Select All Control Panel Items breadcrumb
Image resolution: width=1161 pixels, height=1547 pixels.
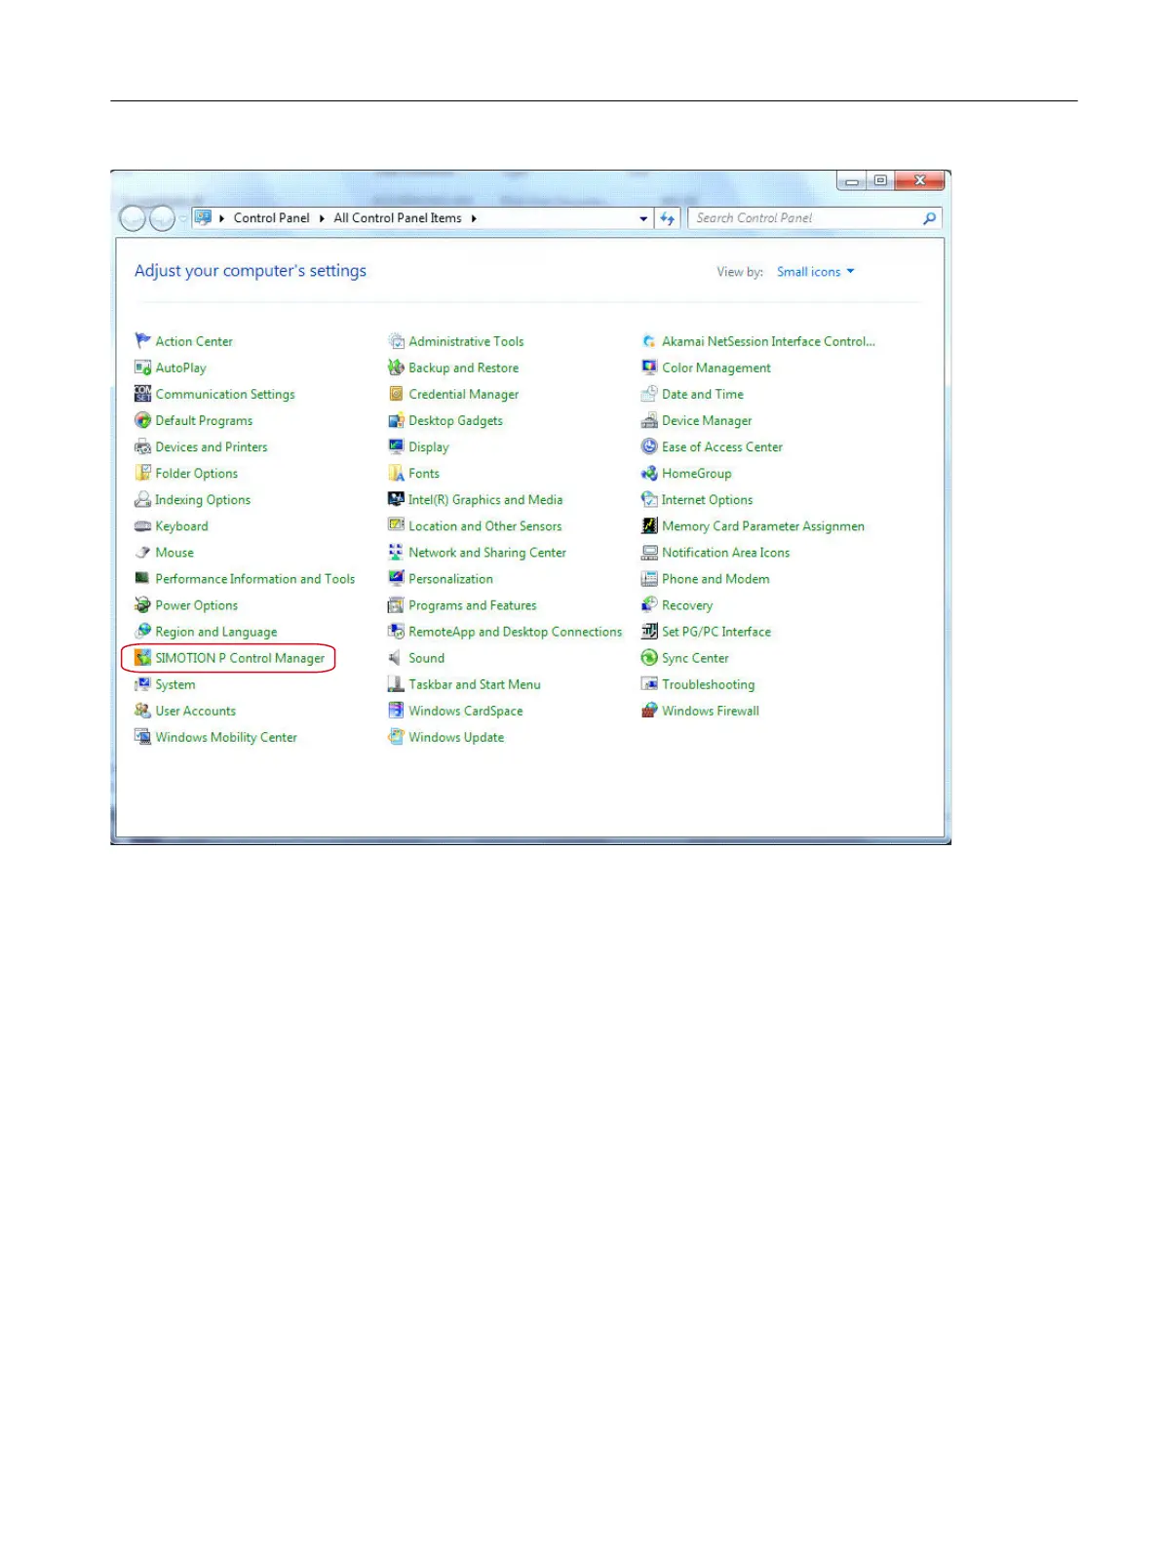[398, 218]
